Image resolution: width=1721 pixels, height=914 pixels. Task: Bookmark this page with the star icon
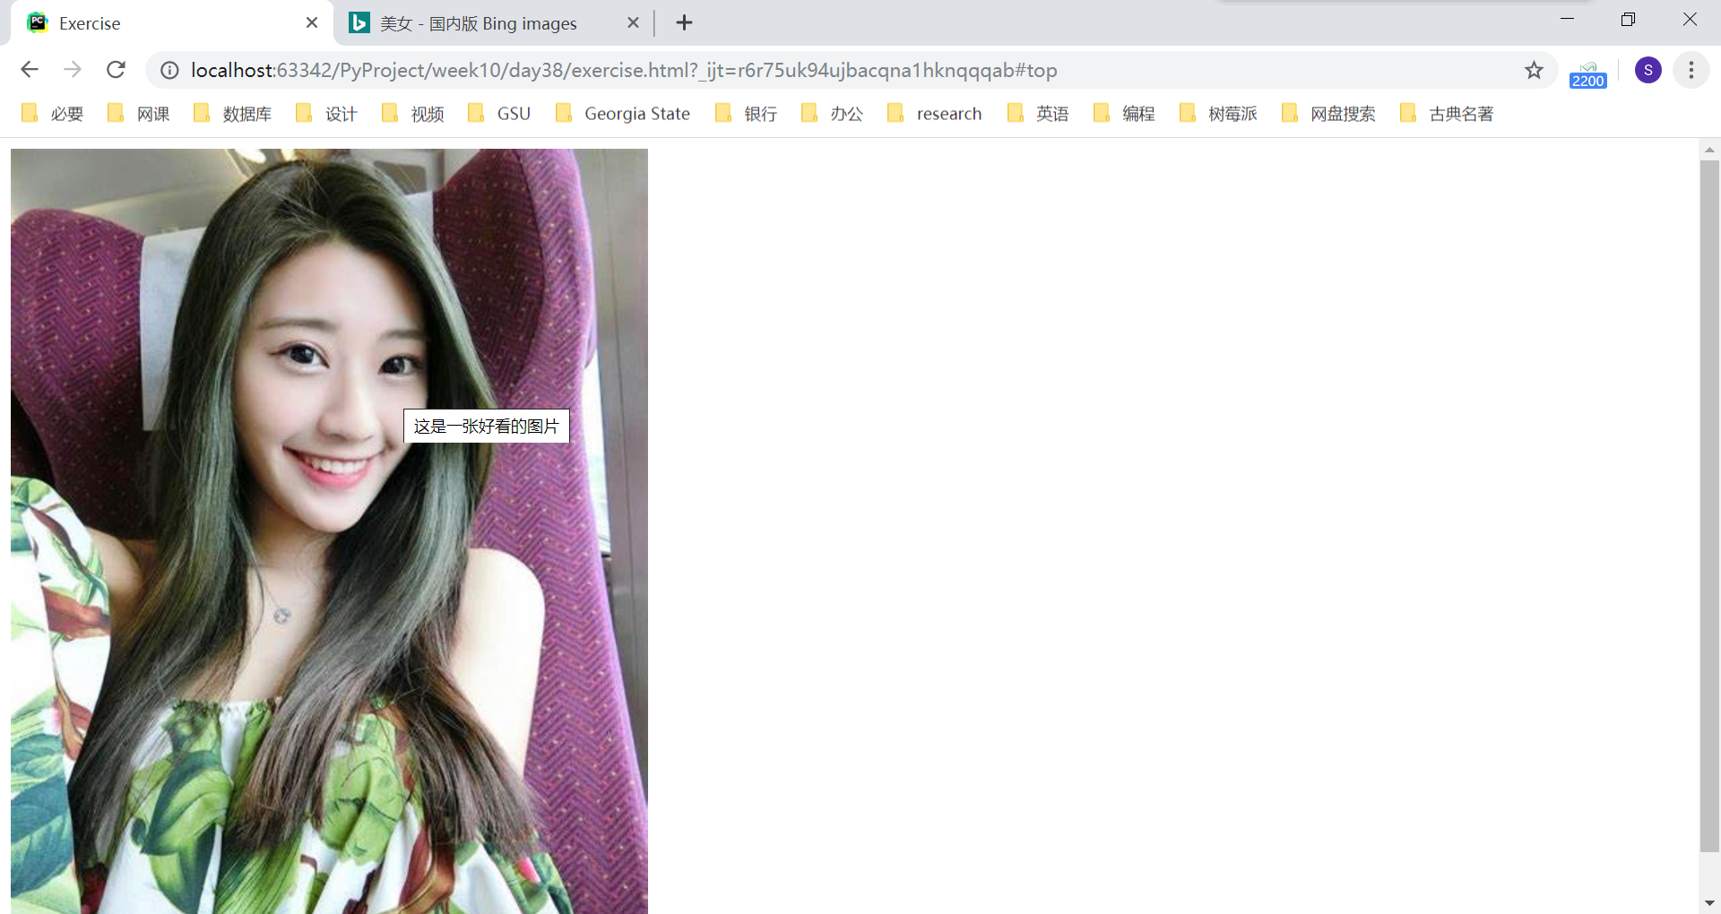tap(1534, 70)
